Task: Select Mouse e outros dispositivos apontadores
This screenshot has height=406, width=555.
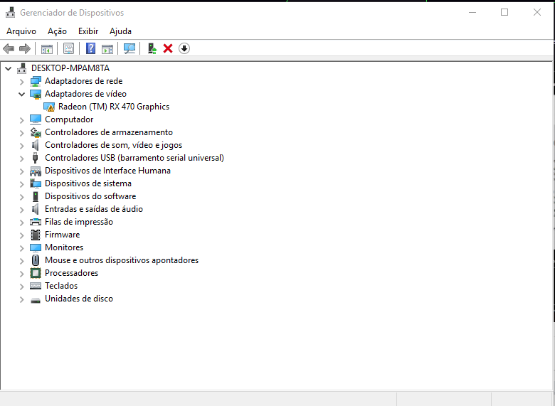Action: click(122, 260)
